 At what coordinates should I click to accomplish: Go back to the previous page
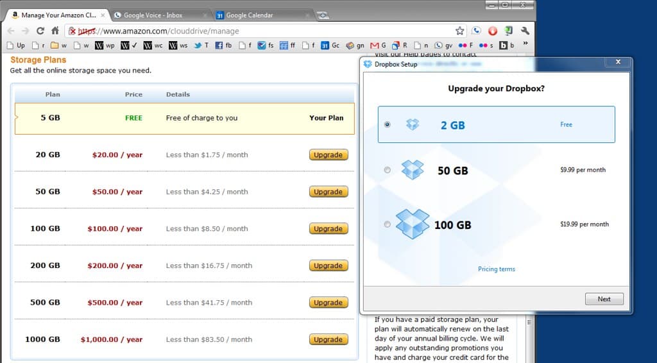(12, 31)
